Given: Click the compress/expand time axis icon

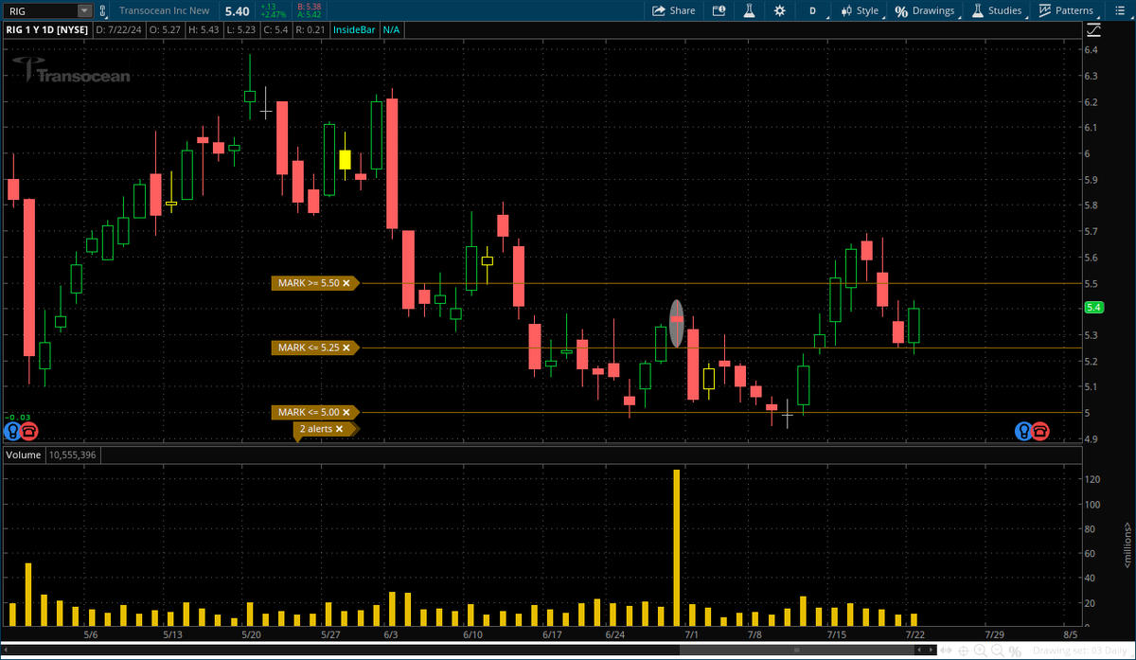Looking at the screenshot, I should pos(948,651).
